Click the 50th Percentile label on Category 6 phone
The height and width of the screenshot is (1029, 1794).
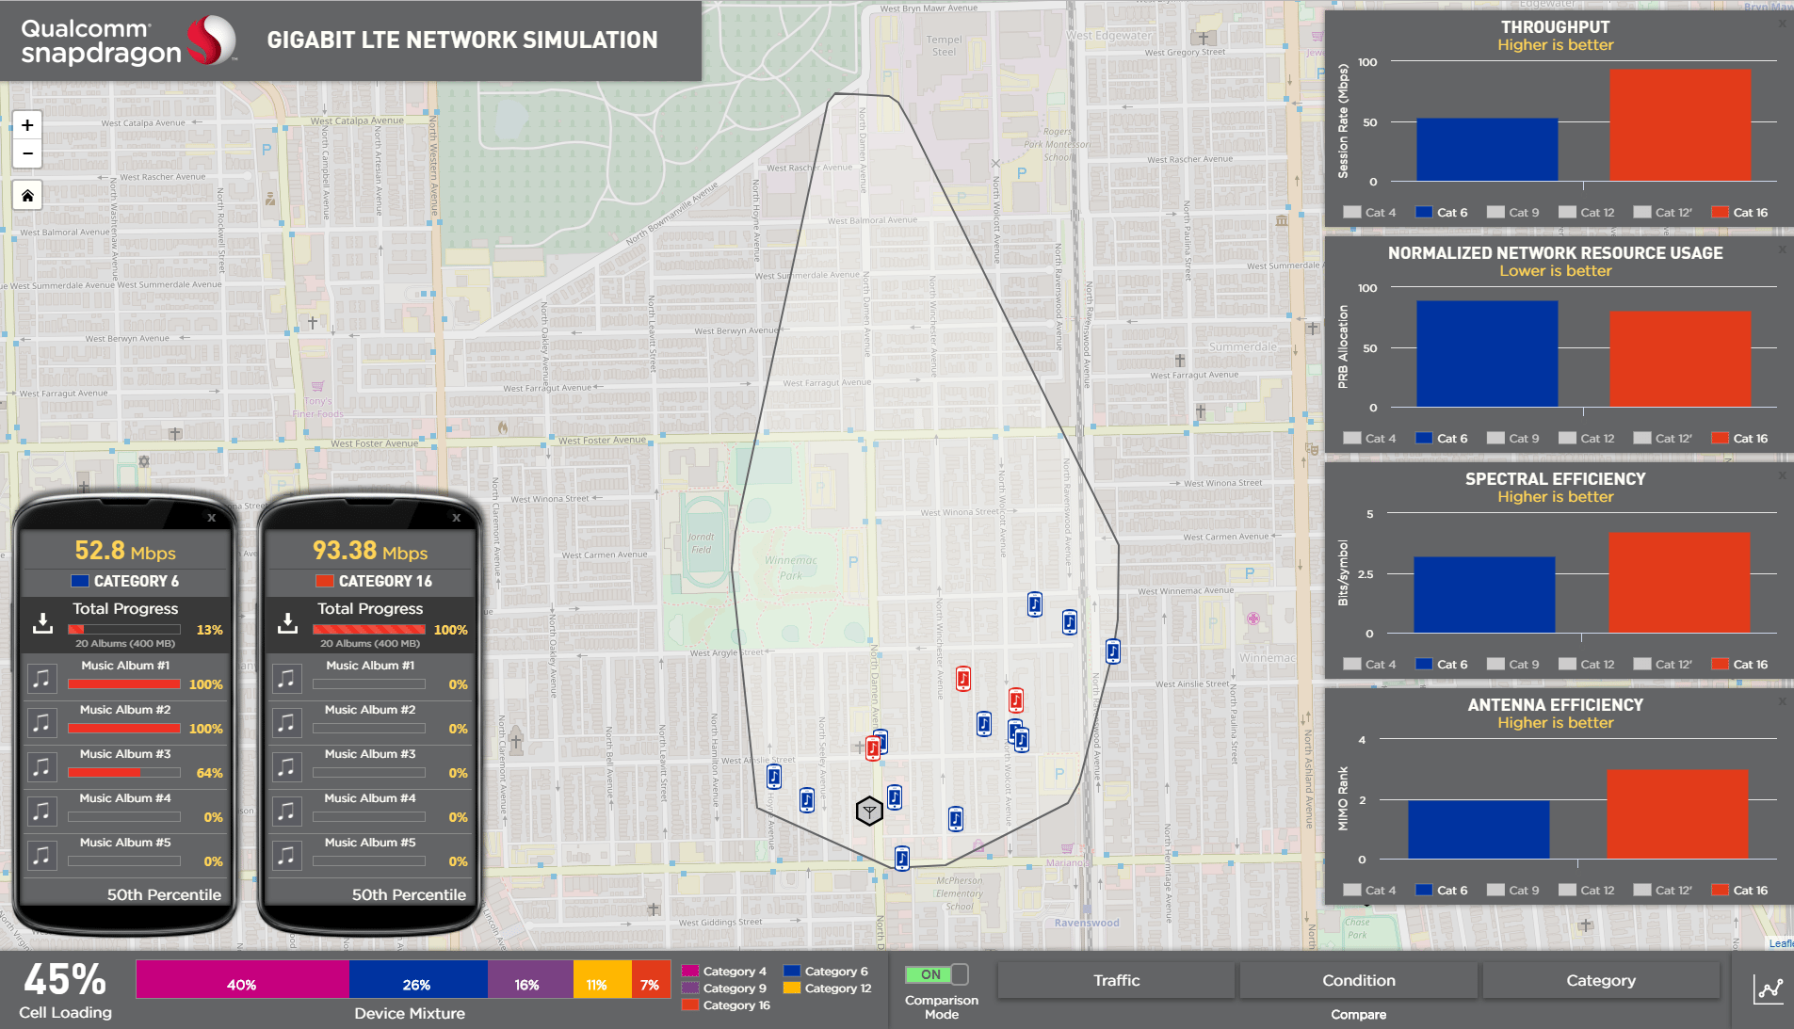[164, 894]
